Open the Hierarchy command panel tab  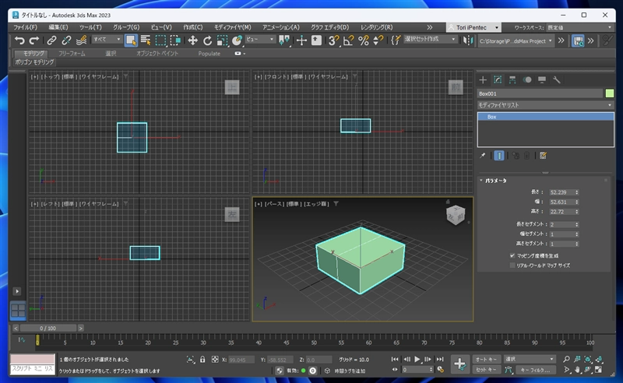[x=512, y=80]
